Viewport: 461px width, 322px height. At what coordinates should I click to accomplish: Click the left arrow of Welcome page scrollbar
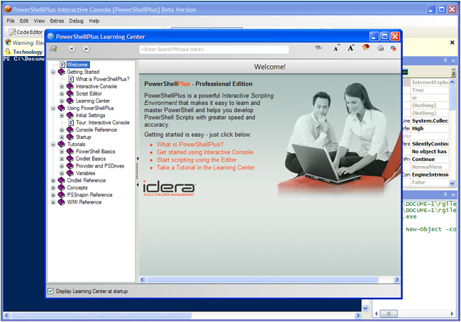coord(143,279)
